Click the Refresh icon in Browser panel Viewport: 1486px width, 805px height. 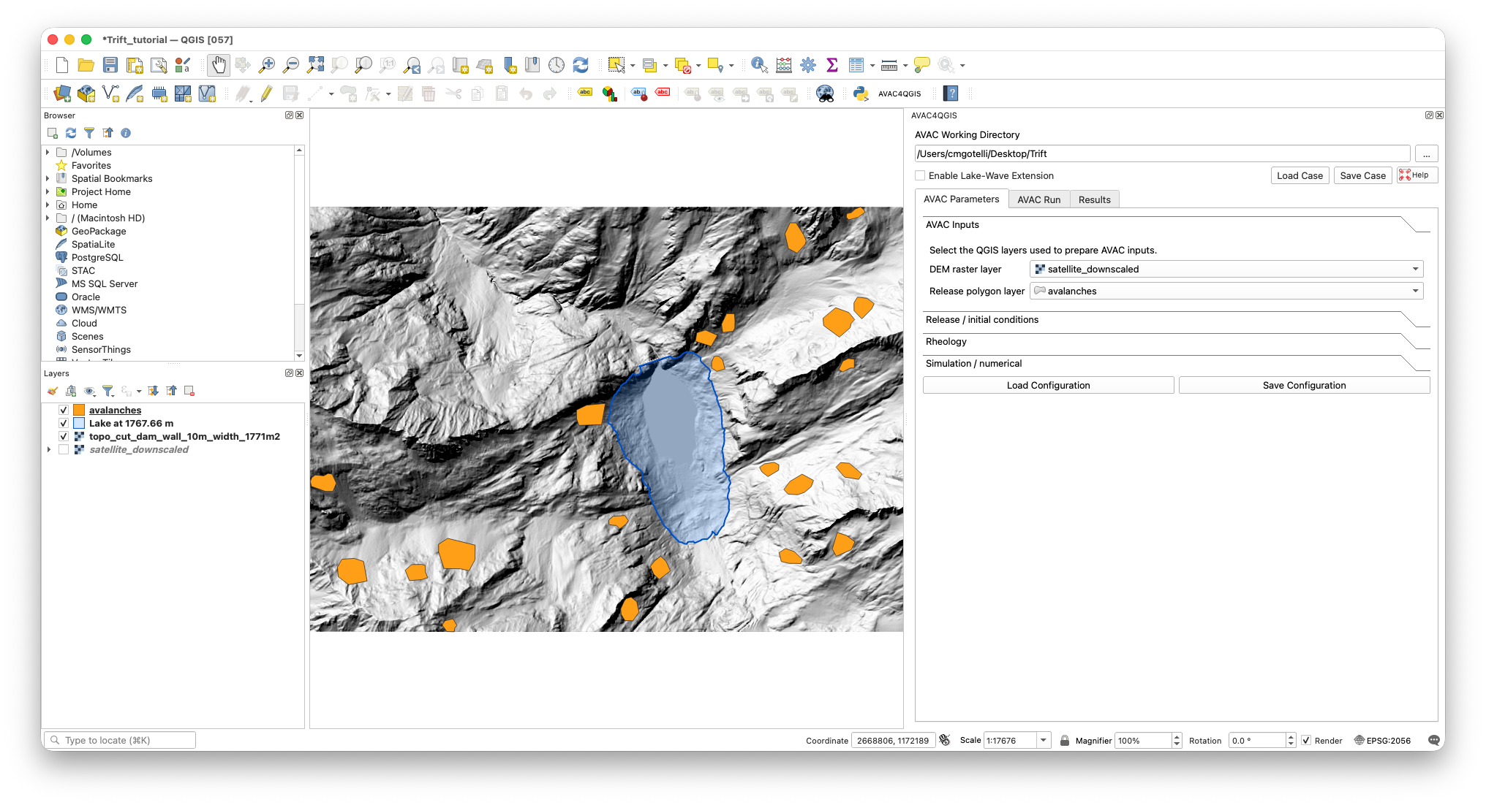pyautogui.click(x=71, y=133)
